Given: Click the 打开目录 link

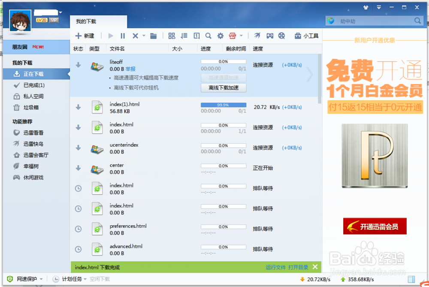Looking at the screenshot, I should 298,267.
